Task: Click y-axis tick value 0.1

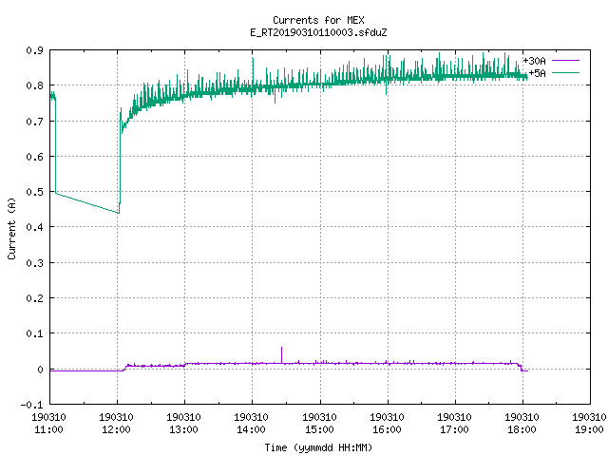Action: [34, 333]
